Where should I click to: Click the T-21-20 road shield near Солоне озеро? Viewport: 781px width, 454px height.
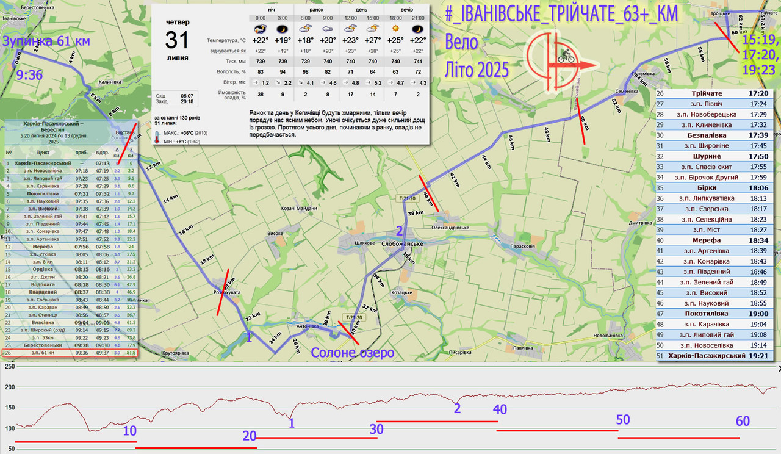(x=353, y=317)
